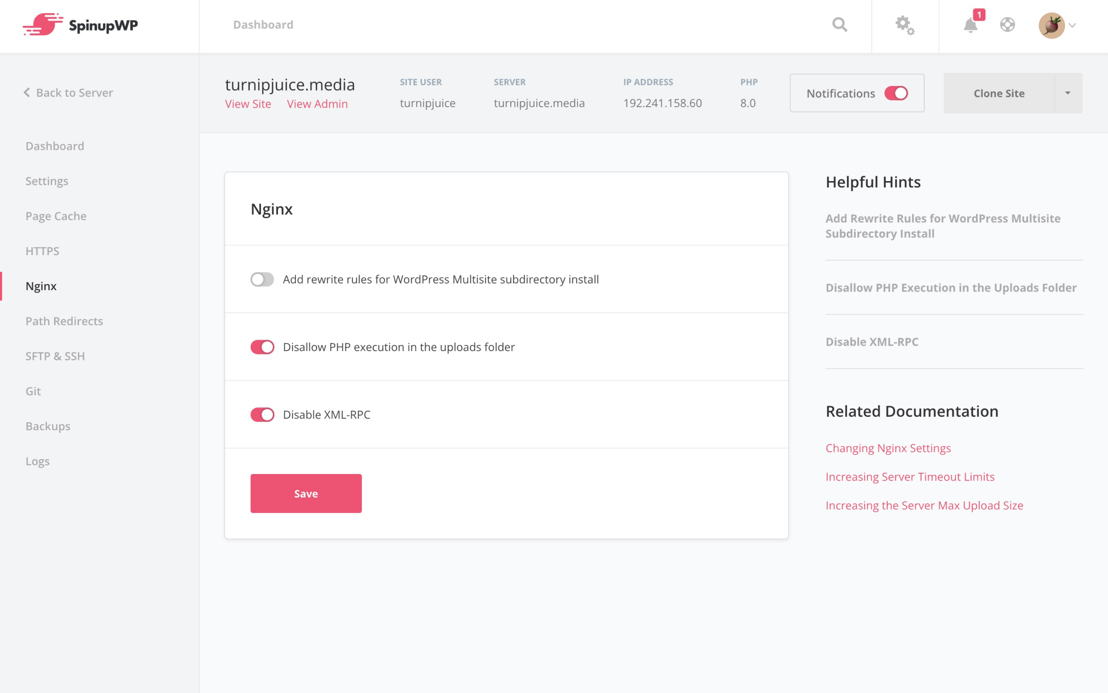Click the IP address 192.241.158.60
Screen dimensions: 1108x693
[x=662, y=103]
